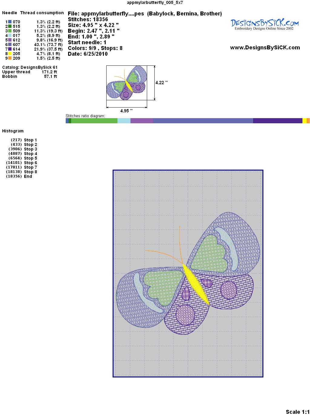The image size is (310, 415).
Task: Click the DesignsBySiCK.com logo
Action: 265,24
